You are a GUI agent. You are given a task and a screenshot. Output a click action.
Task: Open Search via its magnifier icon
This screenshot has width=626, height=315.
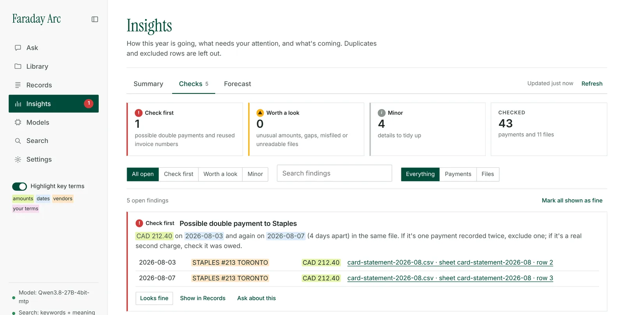pyautogui.click(x=18, y=141)
